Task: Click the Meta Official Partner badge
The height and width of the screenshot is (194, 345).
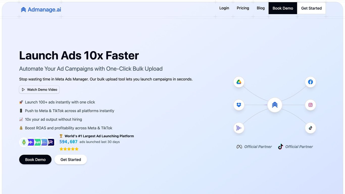Action: (x=254, y=147)
